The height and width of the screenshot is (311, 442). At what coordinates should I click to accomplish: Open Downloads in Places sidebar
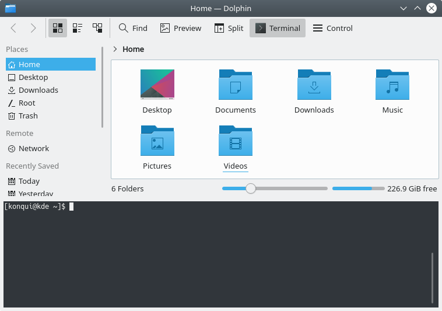point(51,90)
